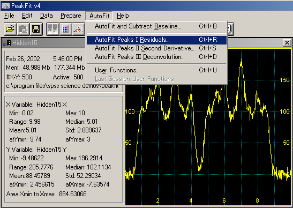The image size is (293, 208).
Task: Open the text data view toolbar icon
Action: pyautogui.click(x=52, y=29)
